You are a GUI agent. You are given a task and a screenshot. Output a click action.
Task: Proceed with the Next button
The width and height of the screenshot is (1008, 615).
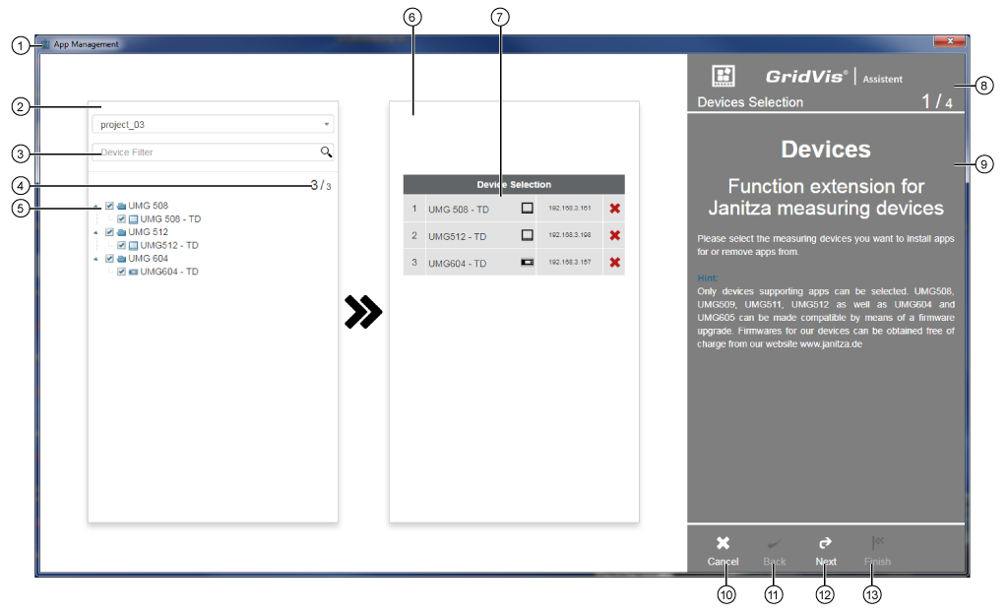coord(825,551)
